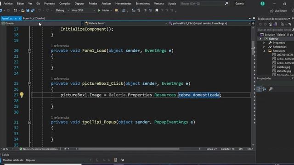Select elefante.jpg in Resources
The image size is (294, 165).
coord(284,71)
